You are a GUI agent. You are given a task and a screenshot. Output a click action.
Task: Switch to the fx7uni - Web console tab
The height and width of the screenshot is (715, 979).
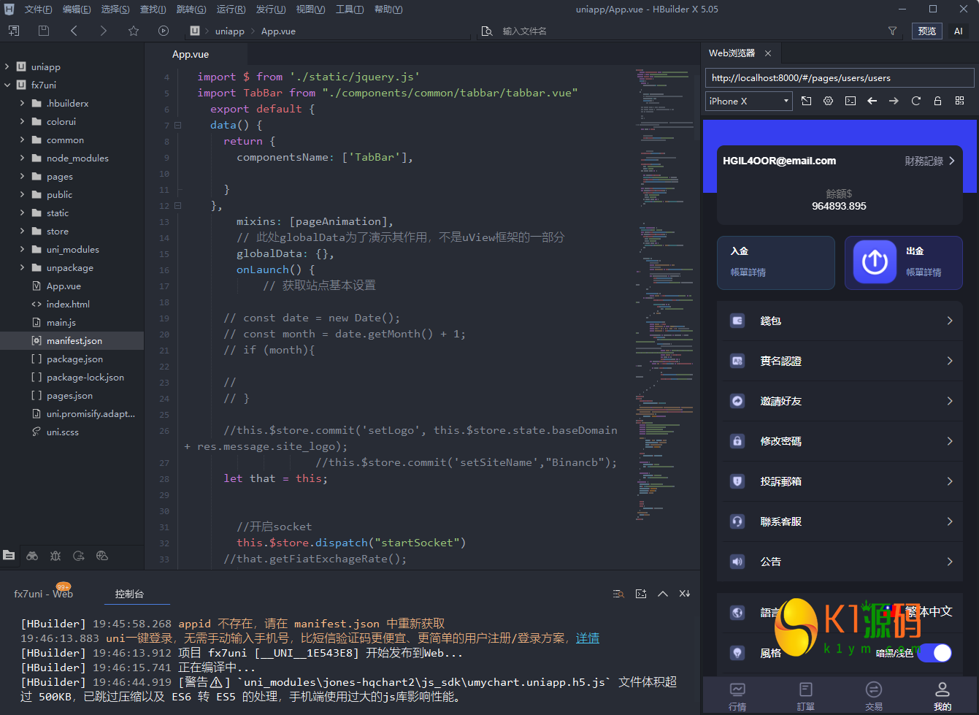click(43, 594)
